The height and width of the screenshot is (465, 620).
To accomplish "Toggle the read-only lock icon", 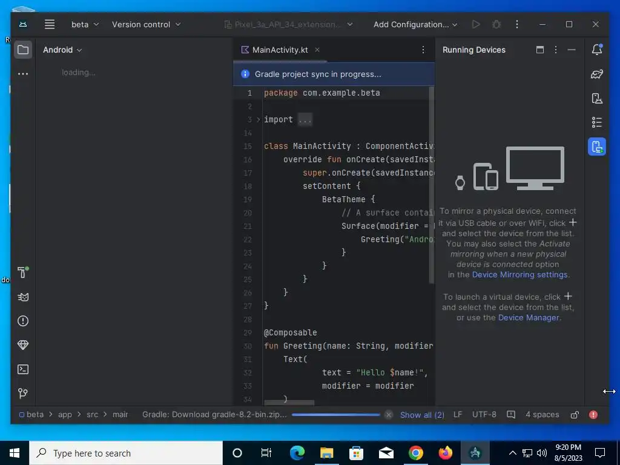I will [575, 414].
